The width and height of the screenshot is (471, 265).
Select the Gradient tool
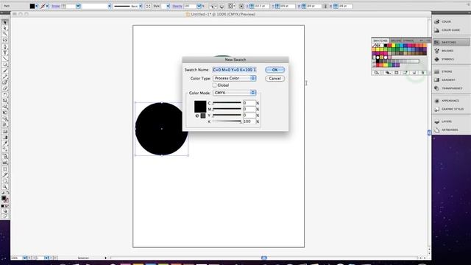coord(5,138)
